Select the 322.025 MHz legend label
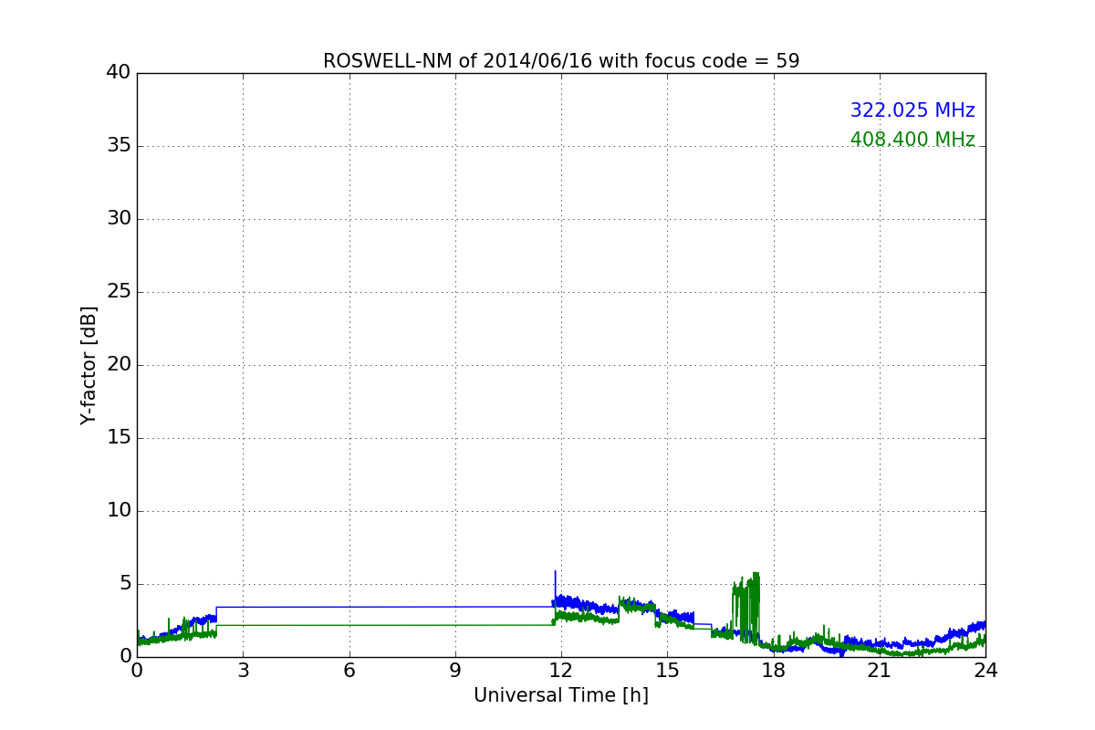The image size is (1095, 730). point(912,110)
